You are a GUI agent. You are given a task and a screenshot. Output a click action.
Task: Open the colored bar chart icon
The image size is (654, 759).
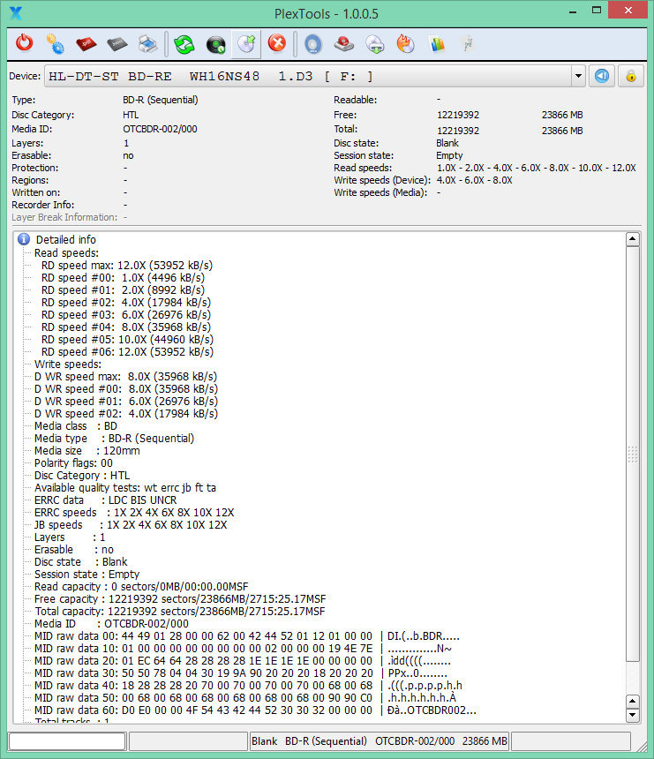coord(437,44)
